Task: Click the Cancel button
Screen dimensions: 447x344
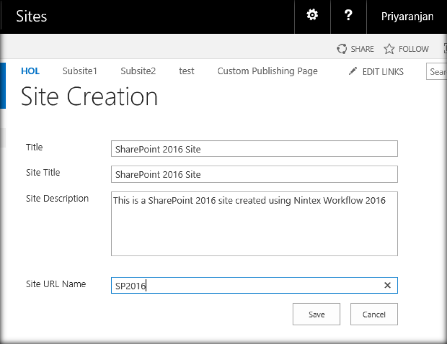Action: pyautogui.click(x=374, y=314)
